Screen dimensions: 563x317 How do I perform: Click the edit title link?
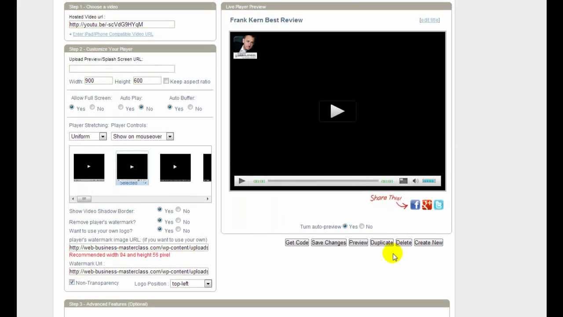click(x=430, y=20)
